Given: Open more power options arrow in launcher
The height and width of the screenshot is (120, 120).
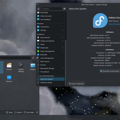Looking at the screenshot, I should [x=37, y=112].
